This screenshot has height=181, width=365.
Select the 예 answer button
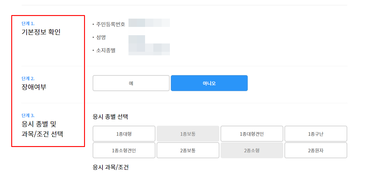coord(131,83)
